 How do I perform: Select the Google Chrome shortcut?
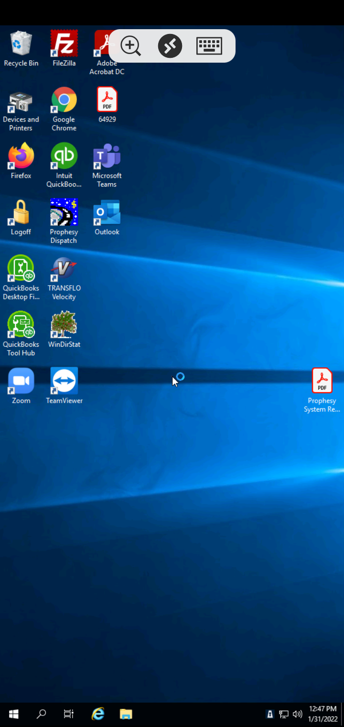click(x=64, y=109)
